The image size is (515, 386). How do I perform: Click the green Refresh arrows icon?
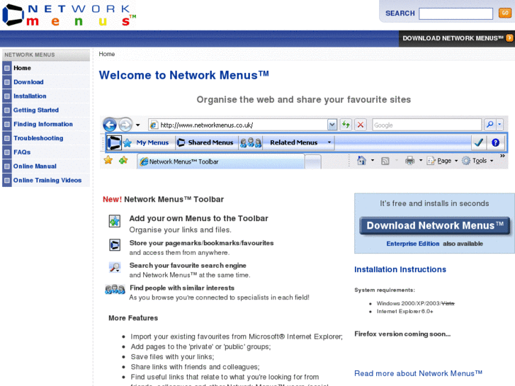click(346, 125)
